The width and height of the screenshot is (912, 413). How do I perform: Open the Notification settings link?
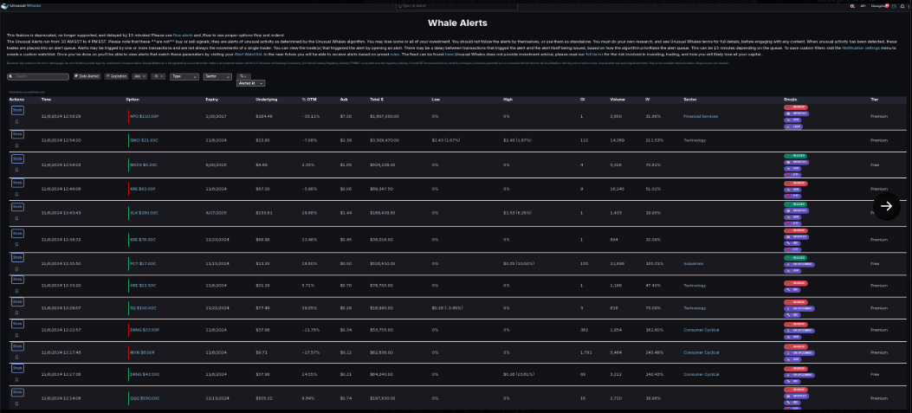pos(861,48)
